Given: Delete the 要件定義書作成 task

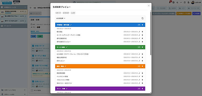Looking at the screenshot, I should pyautogui.click(x=142, y=38).
